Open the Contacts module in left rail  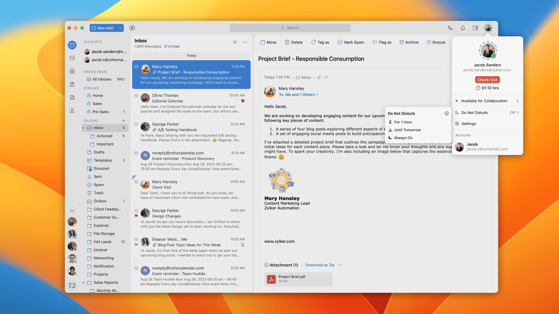(x=72, y=111)
